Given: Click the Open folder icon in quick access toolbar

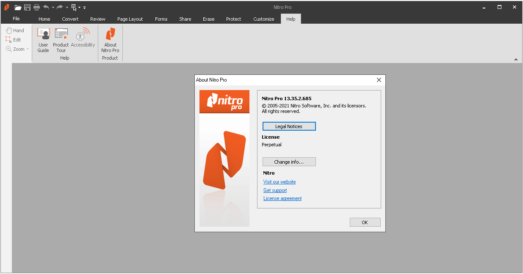Looking at the screenshot, I should click(18, 7).
